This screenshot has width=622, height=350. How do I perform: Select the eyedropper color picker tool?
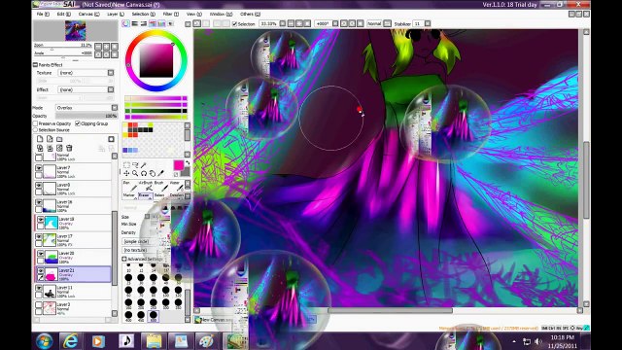tap(160, 173)
